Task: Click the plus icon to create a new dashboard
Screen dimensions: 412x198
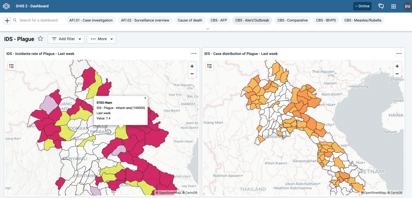Action: (x=7, y=20)
